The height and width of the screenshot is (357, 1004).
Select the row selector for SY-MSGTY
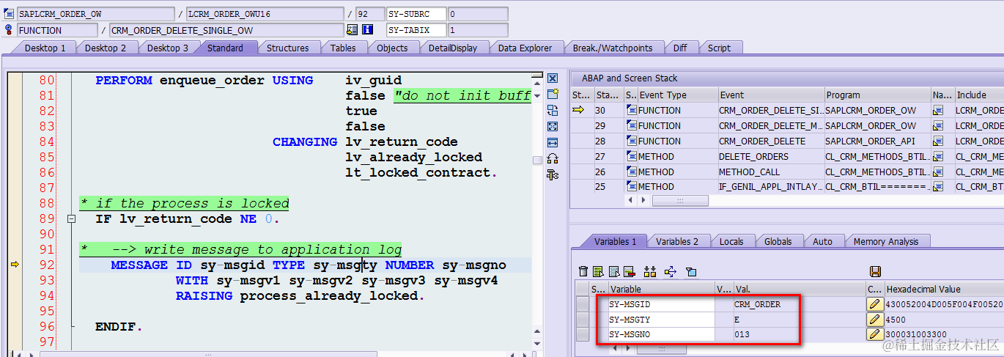(x=583, y=320)
